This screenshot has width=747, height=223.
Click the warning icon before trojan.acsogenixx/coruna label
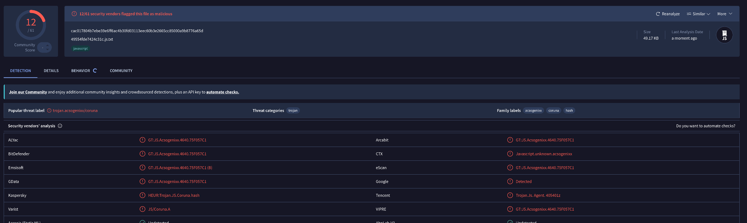[49, 111]
